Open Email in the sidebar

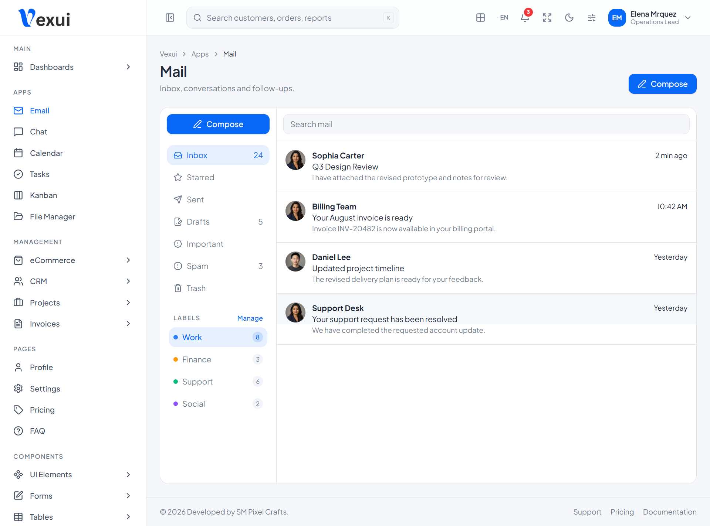pos(73,111)
